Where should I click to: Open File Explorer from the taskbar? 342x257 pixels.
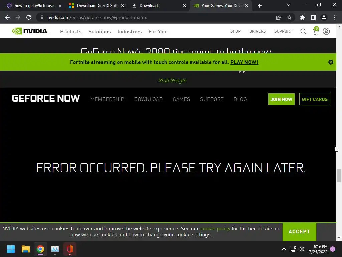pyautogui.click(x=25, y=249)
